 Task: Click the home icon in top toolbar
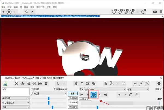pyautogui.click(x=33, y=12)
